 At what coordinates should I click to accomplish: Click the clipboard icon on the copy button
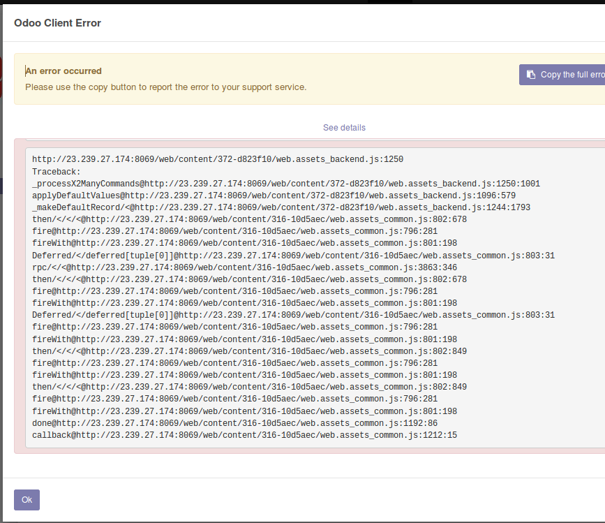point(531,75)
